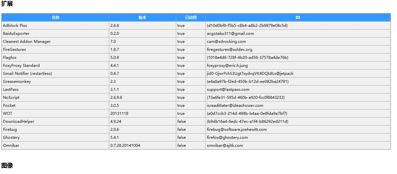The image size is (397, 174).
Task: Select the WOT ID {a0d7ccb3-...}
Action: click(x=298, y=114)
